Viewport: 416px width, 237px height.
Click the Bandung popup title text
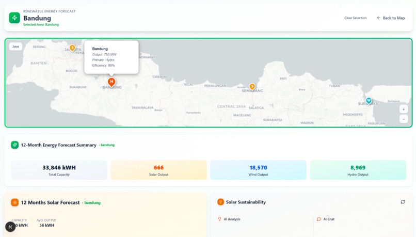tap(100, 49)
